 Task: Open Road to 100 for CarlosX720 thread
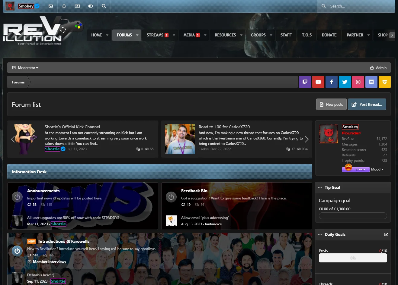coord(224,127)
